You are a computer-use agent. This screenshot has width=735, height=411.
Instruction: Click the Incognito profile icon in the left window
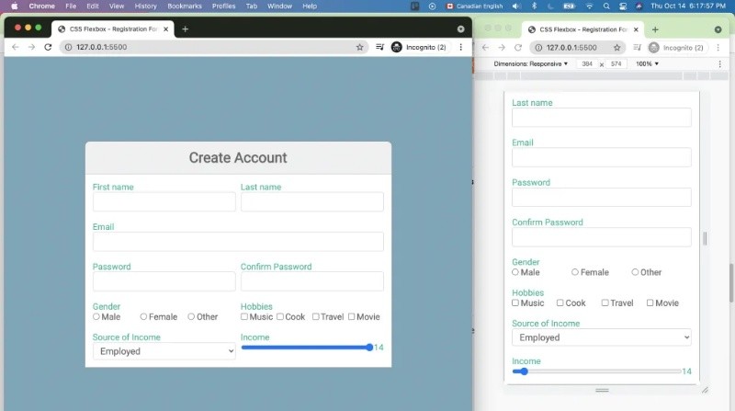pos(397,47)
